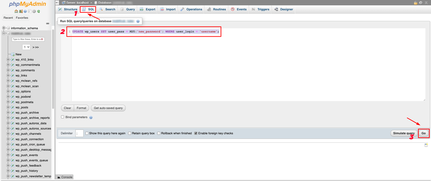Open navigation panel settings gear icon
The width and height of the screenshot is (431, 181).
(34, 11)
